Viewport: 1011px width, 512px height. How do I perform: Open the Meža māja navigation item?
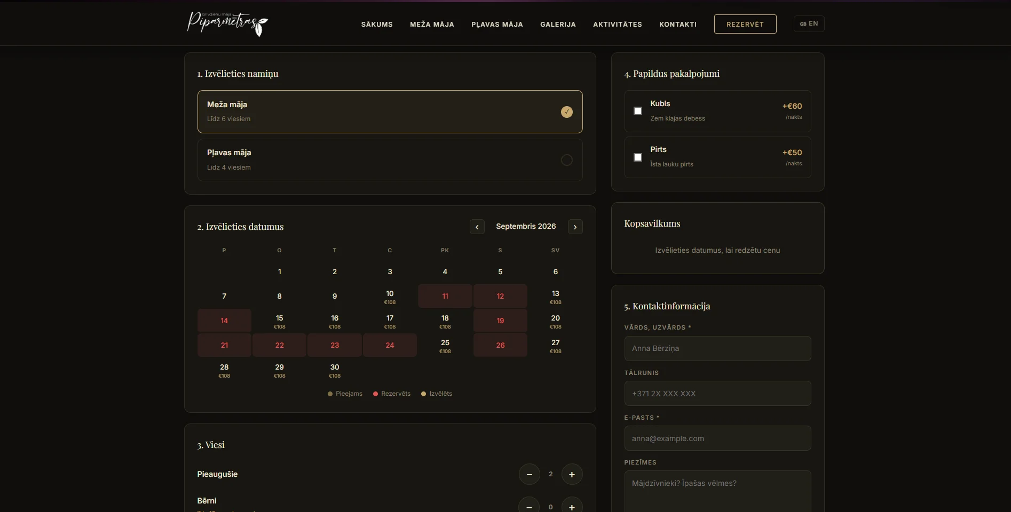(x=432, y=24)
